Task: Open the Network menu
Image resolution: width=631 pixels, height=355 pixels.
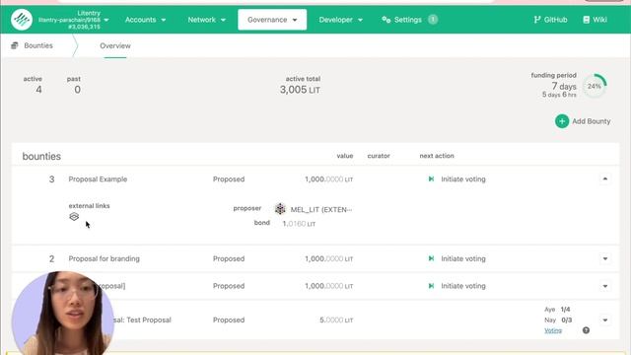Action: click(206, 20)
